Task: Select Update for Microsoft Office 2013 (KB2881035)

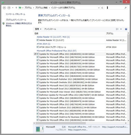Action: tap(67, 98)
